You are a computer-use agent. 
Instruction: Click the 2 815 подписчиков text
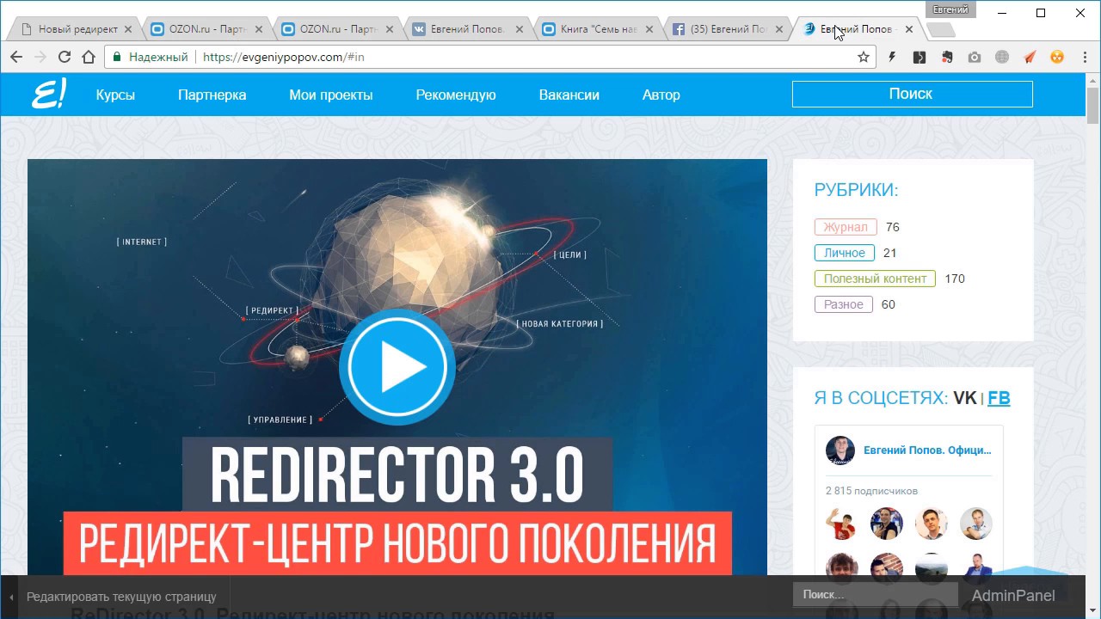871,491
